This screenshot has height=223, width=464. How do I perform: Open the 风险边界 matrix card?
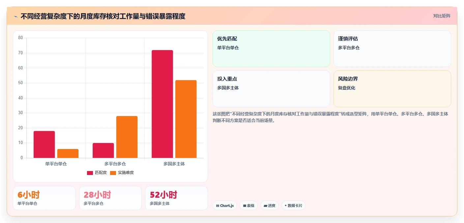392,89
